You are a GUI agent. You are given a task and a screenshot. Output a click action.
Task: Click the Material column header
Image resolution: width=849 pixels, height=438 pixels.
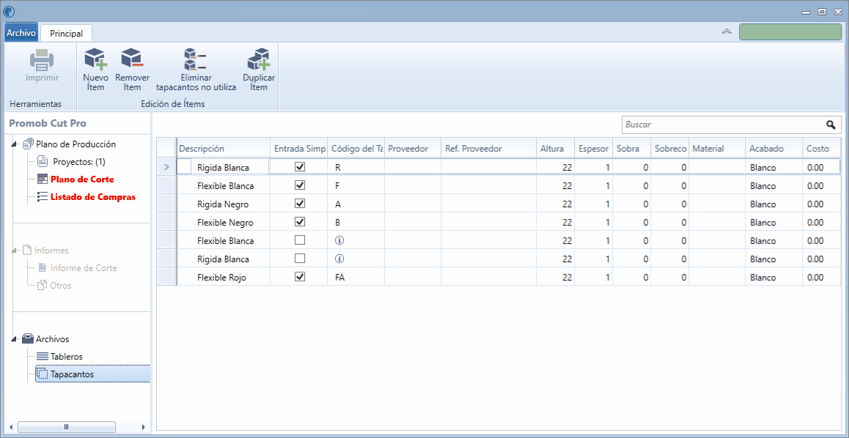[716, 148]
